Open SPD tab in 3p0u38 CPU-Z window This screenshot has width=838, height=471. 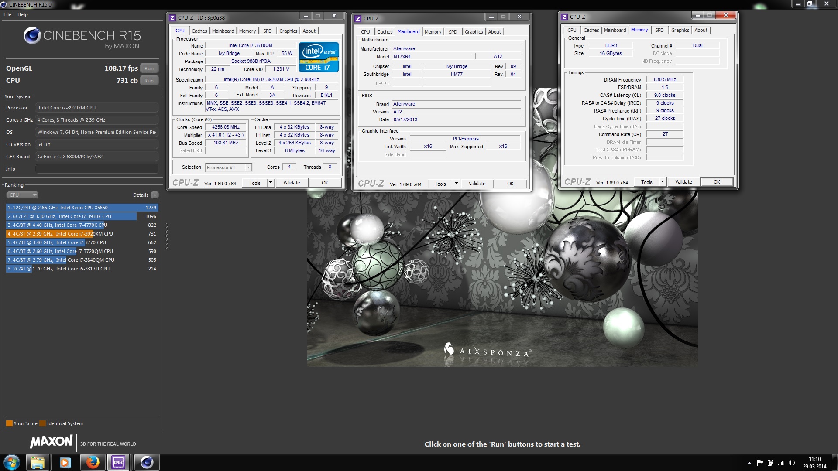(x=268, y=31)
